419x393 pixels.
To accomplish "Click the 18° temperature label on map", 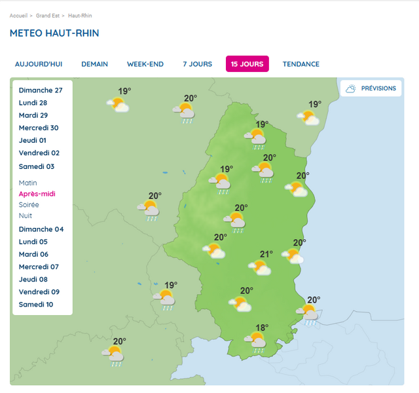I will click(x=262, y=327).
